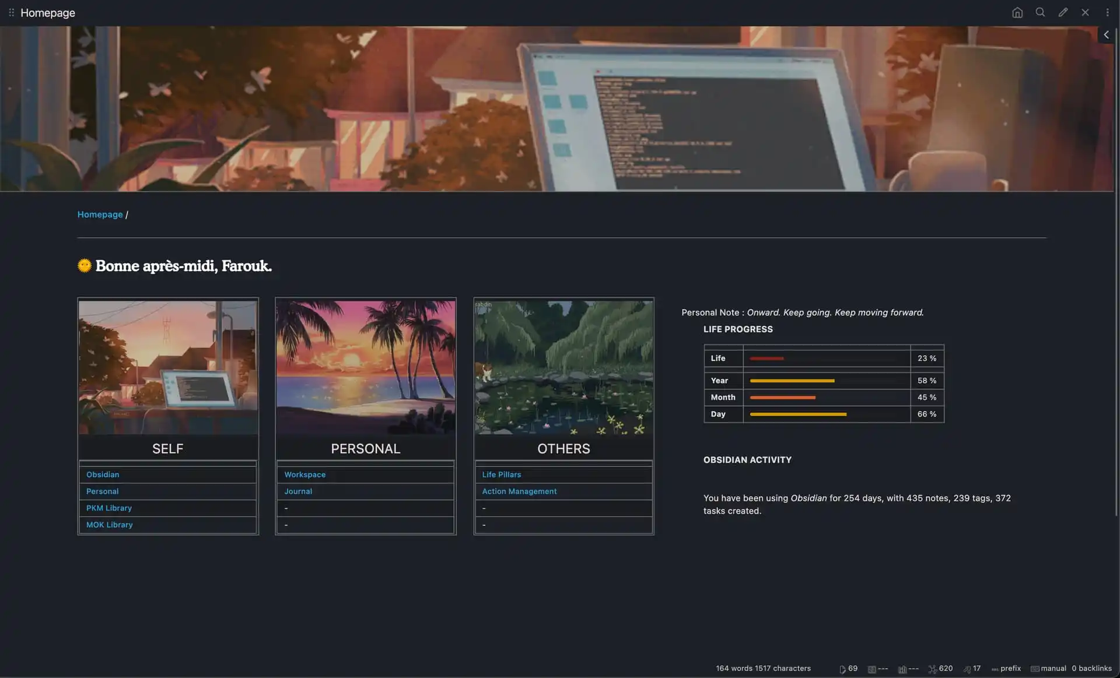Open the Obsidian link under SELF
The image size is (1120, 678).
103,475
